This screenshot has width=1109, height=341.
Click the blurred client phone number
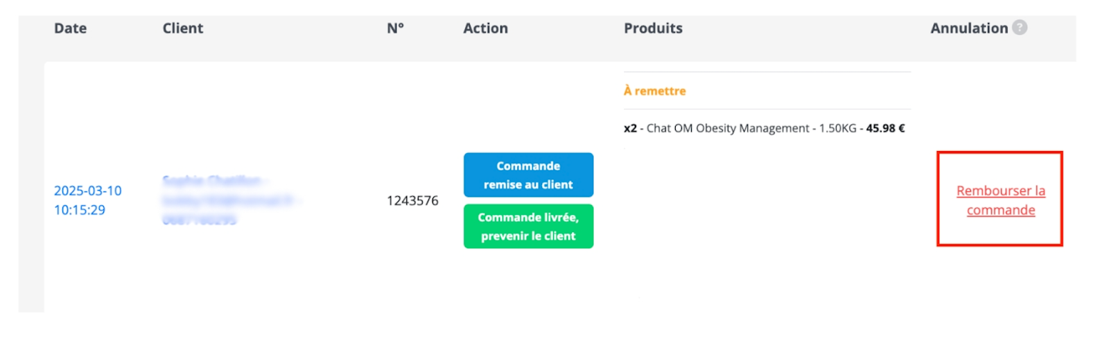pyautogui.click(x=199, y=220)
